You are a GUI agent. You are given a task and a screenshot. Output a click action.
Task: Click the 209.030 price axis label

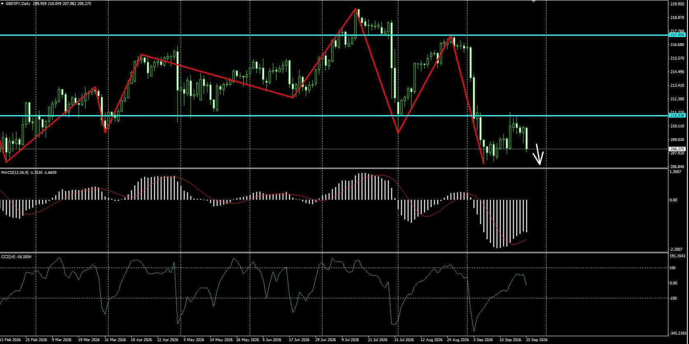(x=677, y=139)
